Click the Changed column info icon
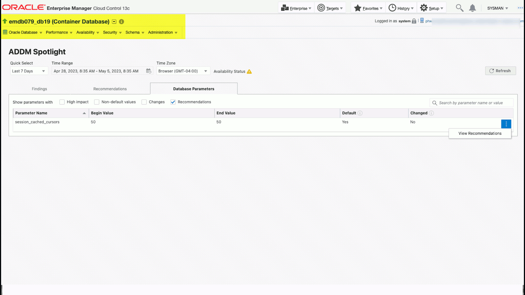This screenshot has width=525, height=295. [x=431, y=113]
